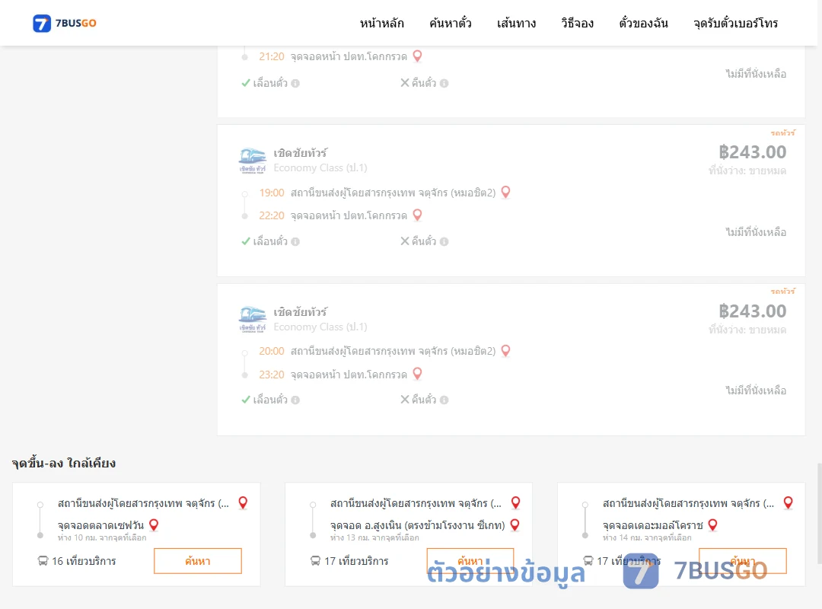Viewport: 822px width, 609px height.
Task: Click origin map pin in จุดจอดตลาดเซฟวัน card
Action: click(243, 503)
